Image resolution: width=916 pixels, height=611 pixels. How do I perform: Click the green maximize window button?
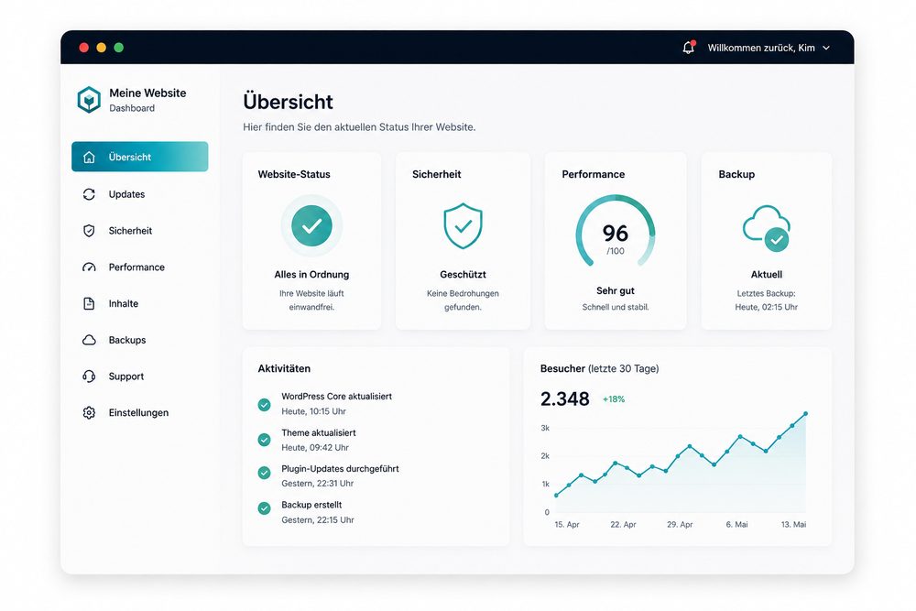pos(118,48)
